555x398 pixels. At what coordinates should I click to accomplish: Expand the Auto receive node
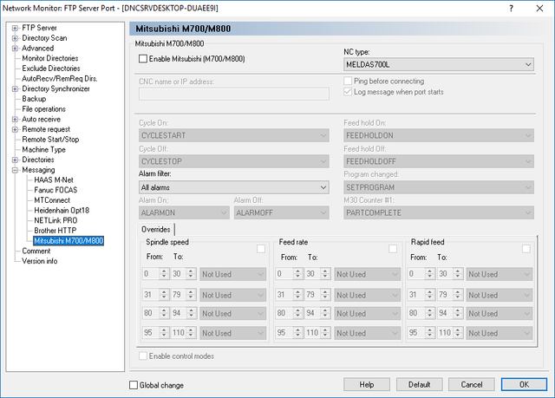15,119
